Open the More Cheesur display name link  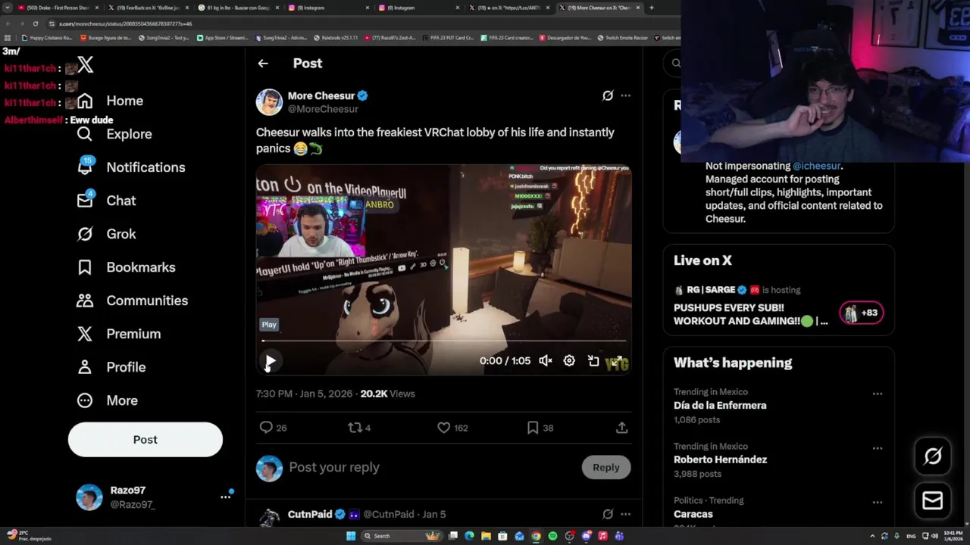(321, 95)
